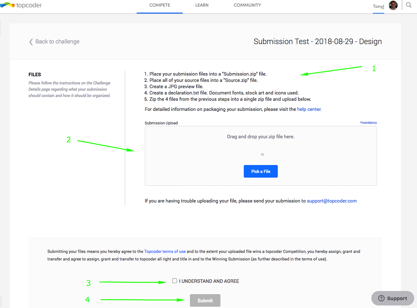Click 'Drag and drop your.zip file here' text

coord(261,137)
